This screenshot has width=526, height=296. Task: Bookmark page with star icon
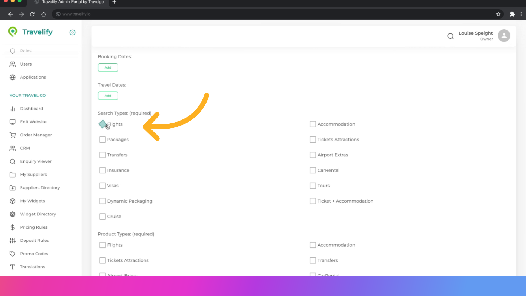(x=498, y=14)
